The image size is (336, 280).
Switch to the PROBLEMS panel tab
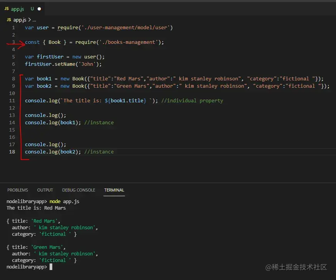tap(18, 190)
